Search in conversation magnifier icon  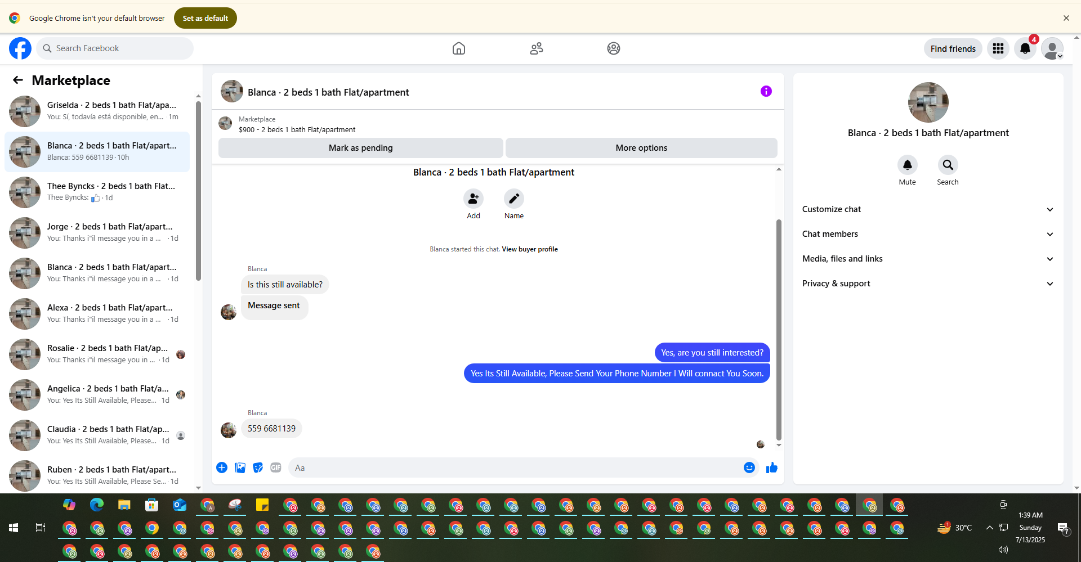[x=948, y=165]
